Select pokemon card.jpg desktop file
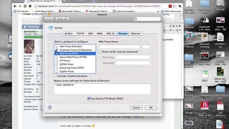229x129 pixels. pyautogui.click(x=204, y=40)
